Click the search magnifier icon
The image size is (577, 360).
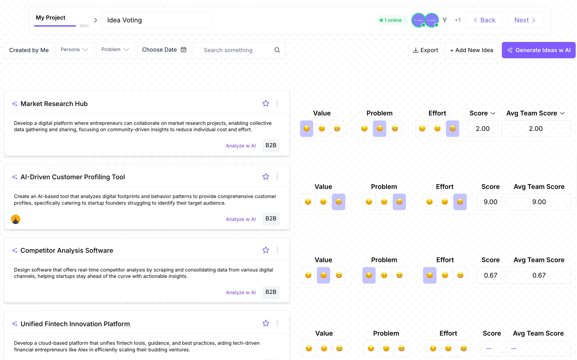(277, 50)
